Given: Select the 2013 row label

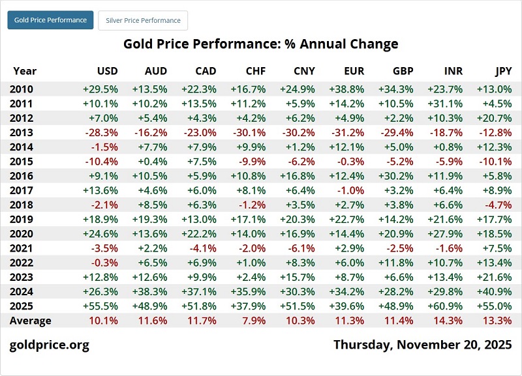Looking at the screenshot, I should click(x=23, y=132).
